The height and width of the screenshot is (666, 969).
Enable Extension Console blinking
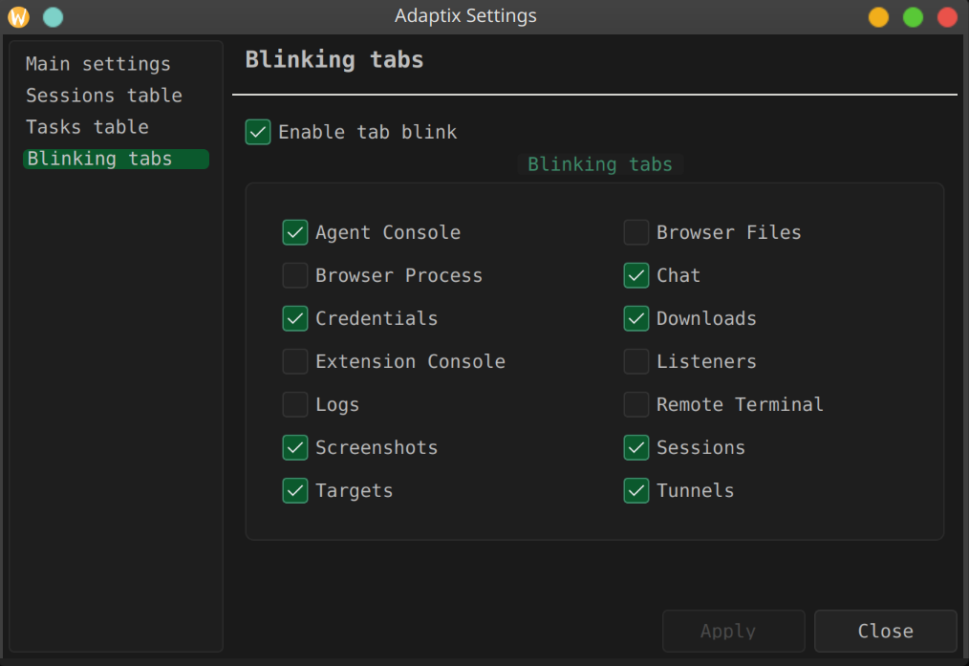coord(295,361)
